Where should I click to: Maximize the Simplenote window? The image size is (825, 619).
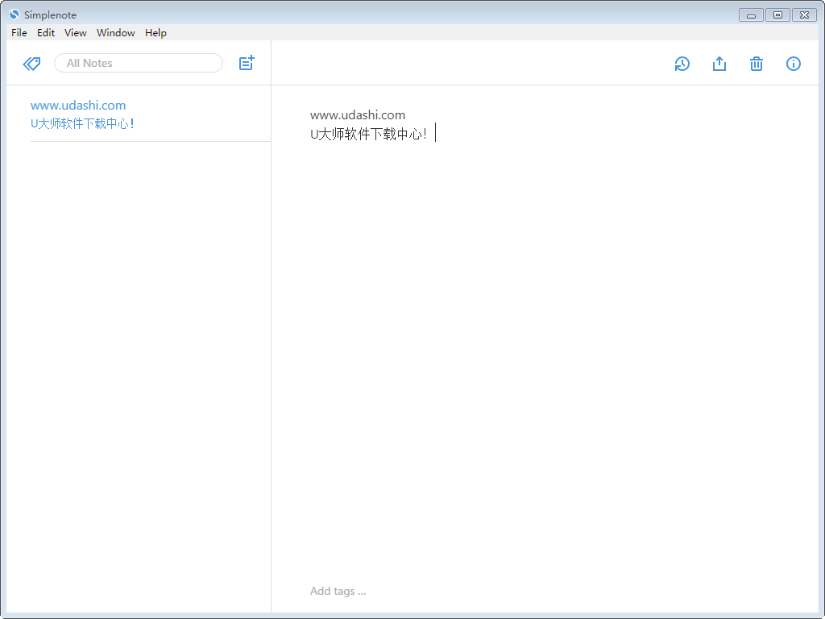[x=777, y=15]
